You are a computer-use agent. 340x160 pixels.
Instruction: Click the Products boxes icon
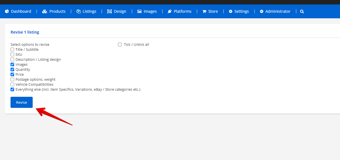click(45, 11)
